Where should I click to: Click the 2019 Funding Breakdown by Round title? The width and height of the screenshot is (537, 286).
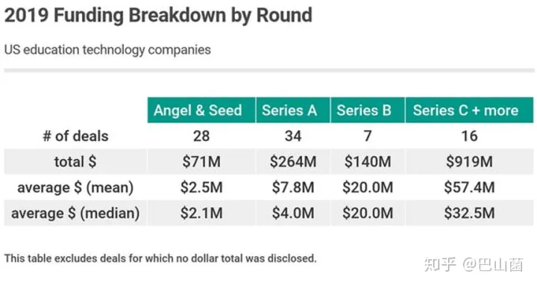(158, 16)
